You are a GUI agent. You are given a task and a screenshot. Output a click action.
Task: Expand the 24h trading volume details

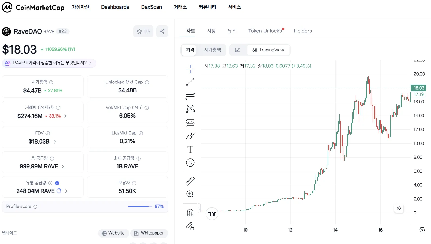pos(65,116)
